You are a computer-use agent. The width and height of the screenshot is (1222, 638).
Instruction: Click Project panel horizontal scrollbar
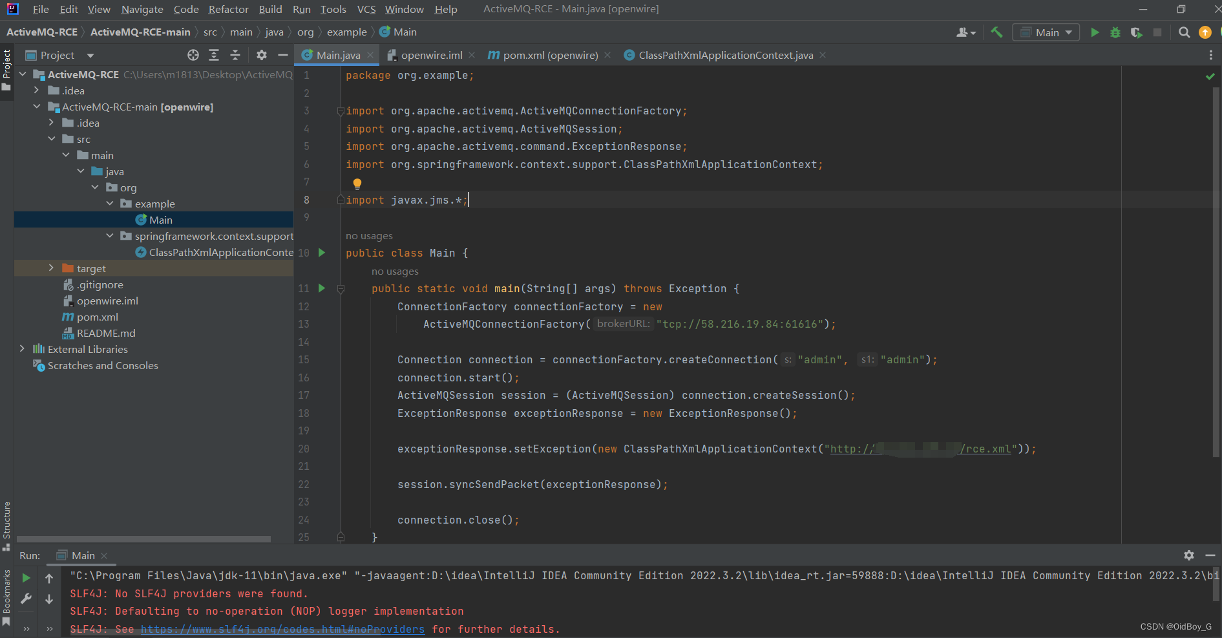(143, 538)
